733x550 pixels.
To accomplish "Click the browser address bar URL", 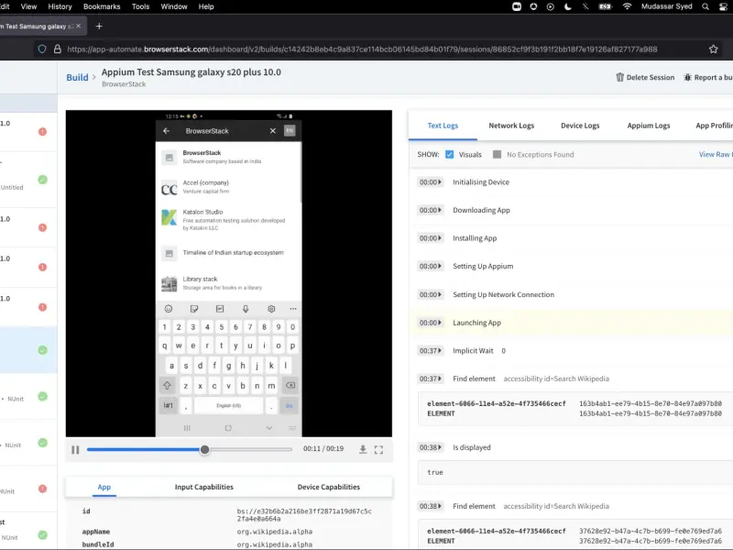I will [362, 49].
